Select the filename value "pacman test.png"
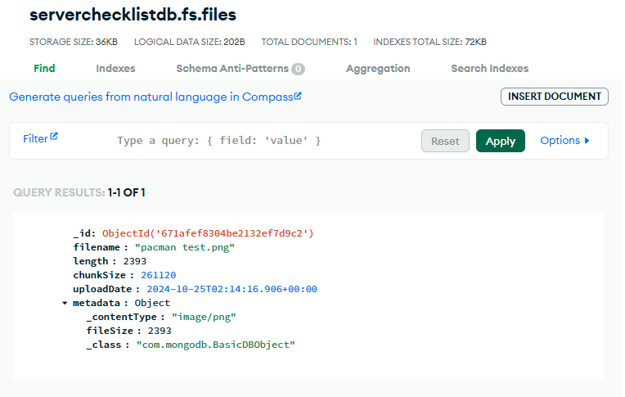625x397 pixels. click(185, 247)
